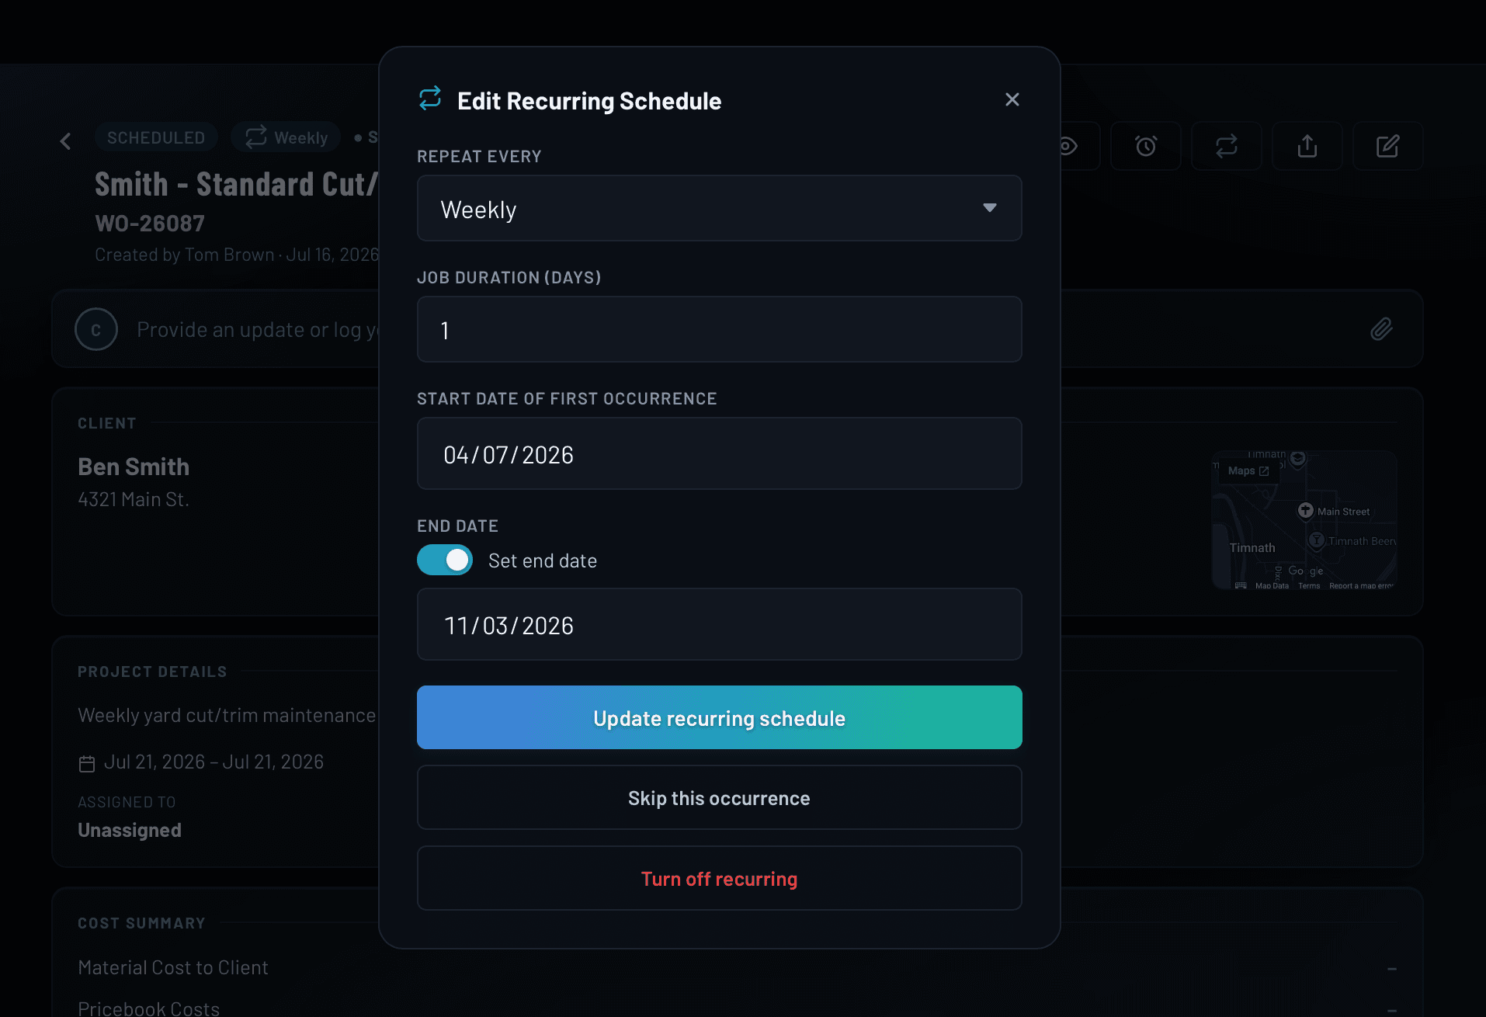The image size is (1486, 1017).
Task: Click the Main Street map marker
Action: point(1306,510)
